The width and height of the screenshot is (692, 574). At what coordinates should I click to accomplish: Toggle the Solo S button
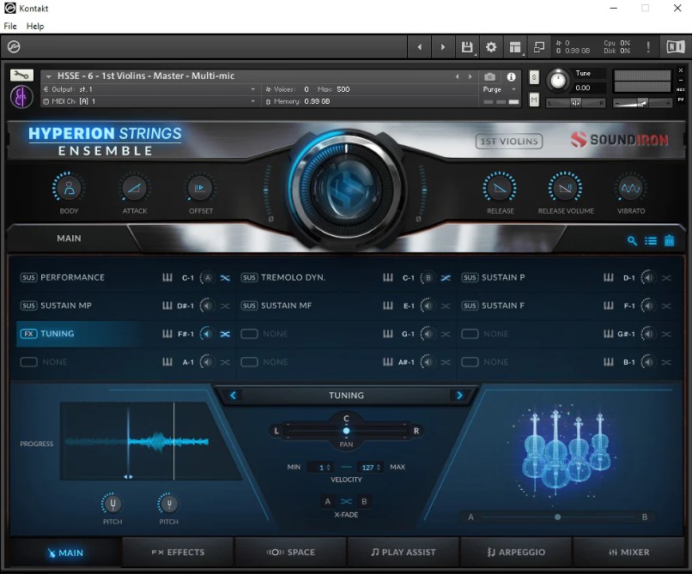[534, 77]
